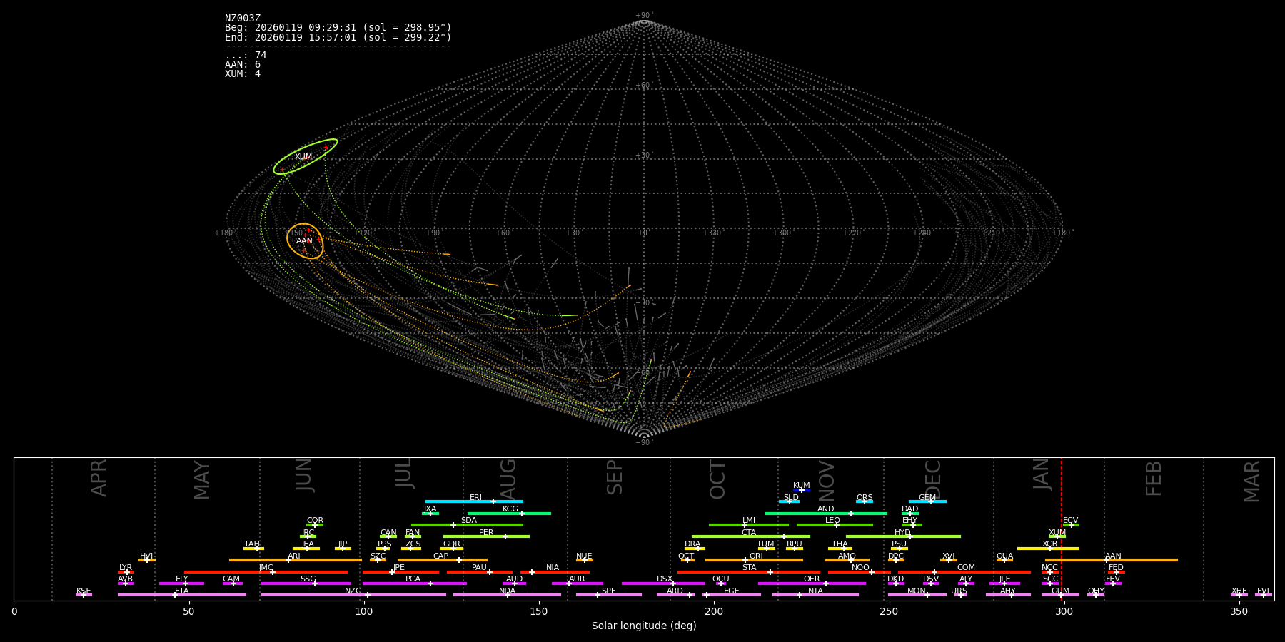
Task: Click the 'Solar longitude (deg)' axis label
Action: point(644,626)
